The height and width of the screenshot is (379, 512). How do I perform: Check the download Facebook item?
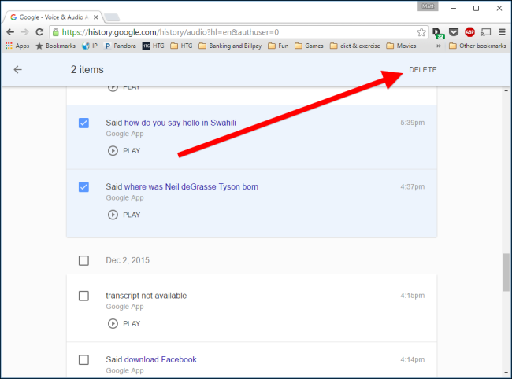pyautogui.click(x=83, y=359)
